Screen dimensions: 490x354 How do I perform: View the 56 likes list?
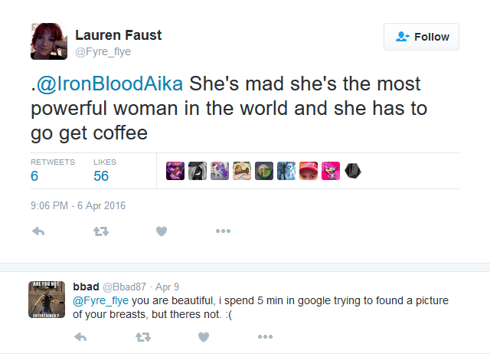101,175
